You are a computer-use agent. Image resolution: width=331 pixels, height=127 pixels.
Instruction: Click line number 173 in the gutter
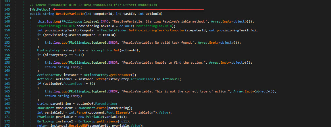7,126
